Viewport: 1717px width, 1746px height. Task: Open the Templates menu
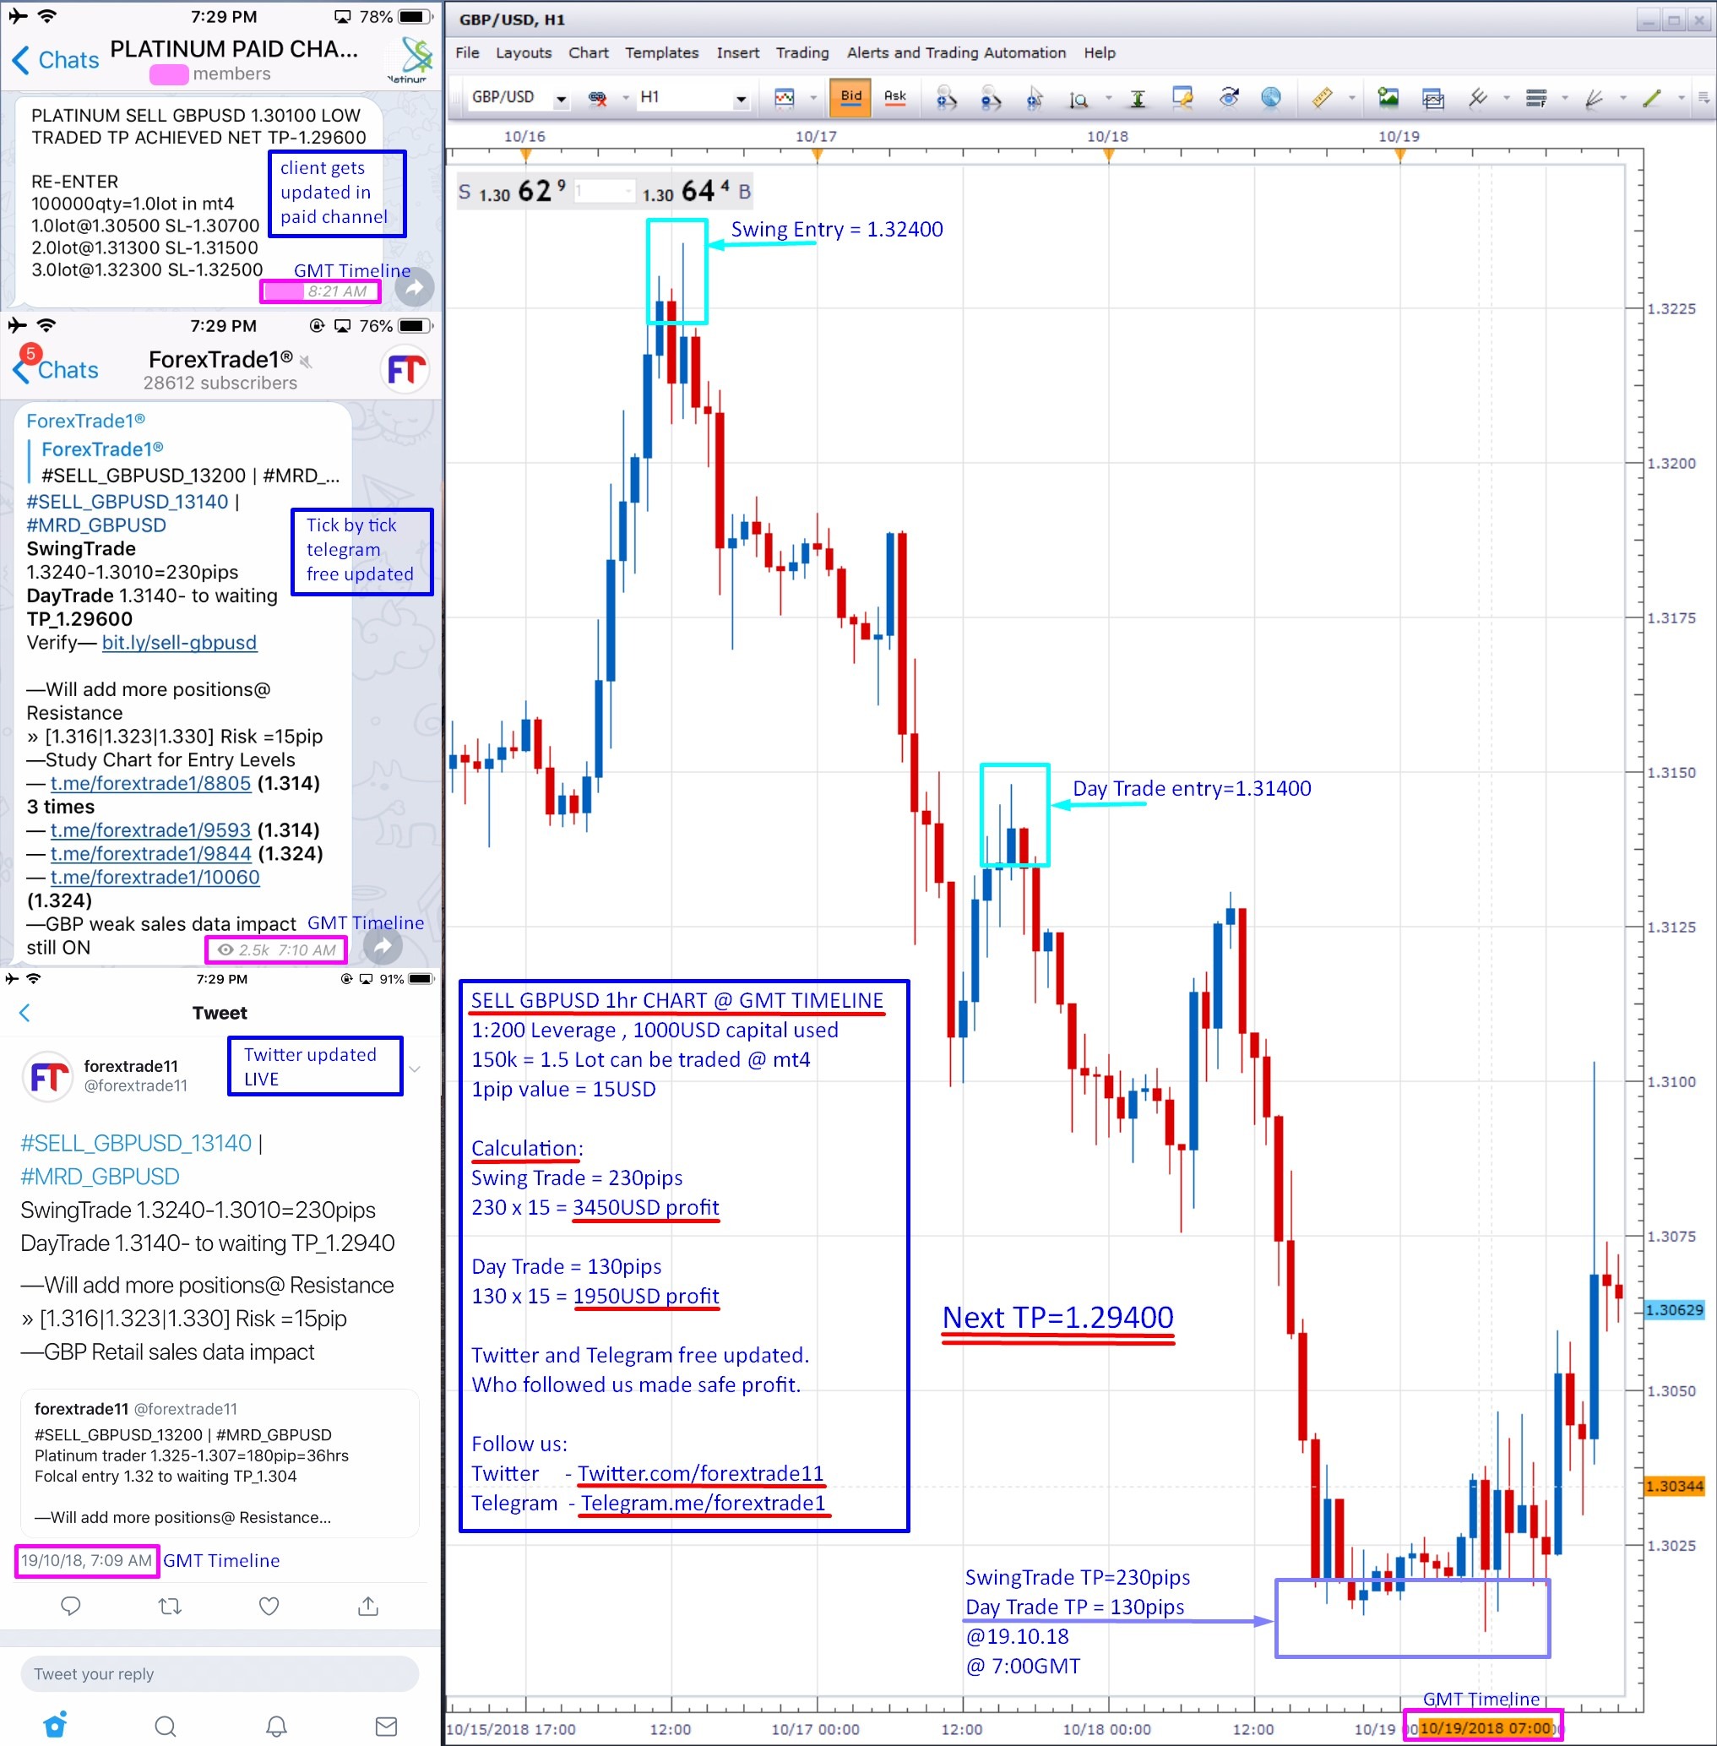662,53
